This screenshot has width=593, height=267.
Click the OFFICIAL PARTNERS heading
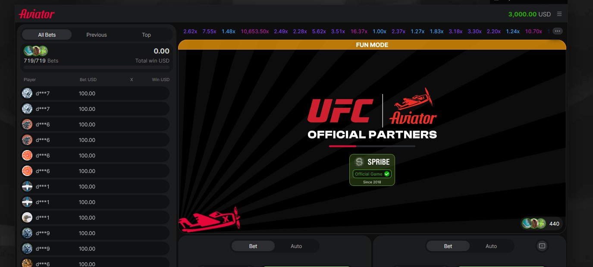tap(372, 135)
